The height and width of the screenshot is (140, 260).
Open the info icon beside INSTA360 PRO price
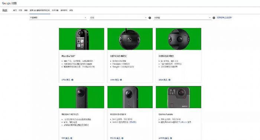coord(169,80)
